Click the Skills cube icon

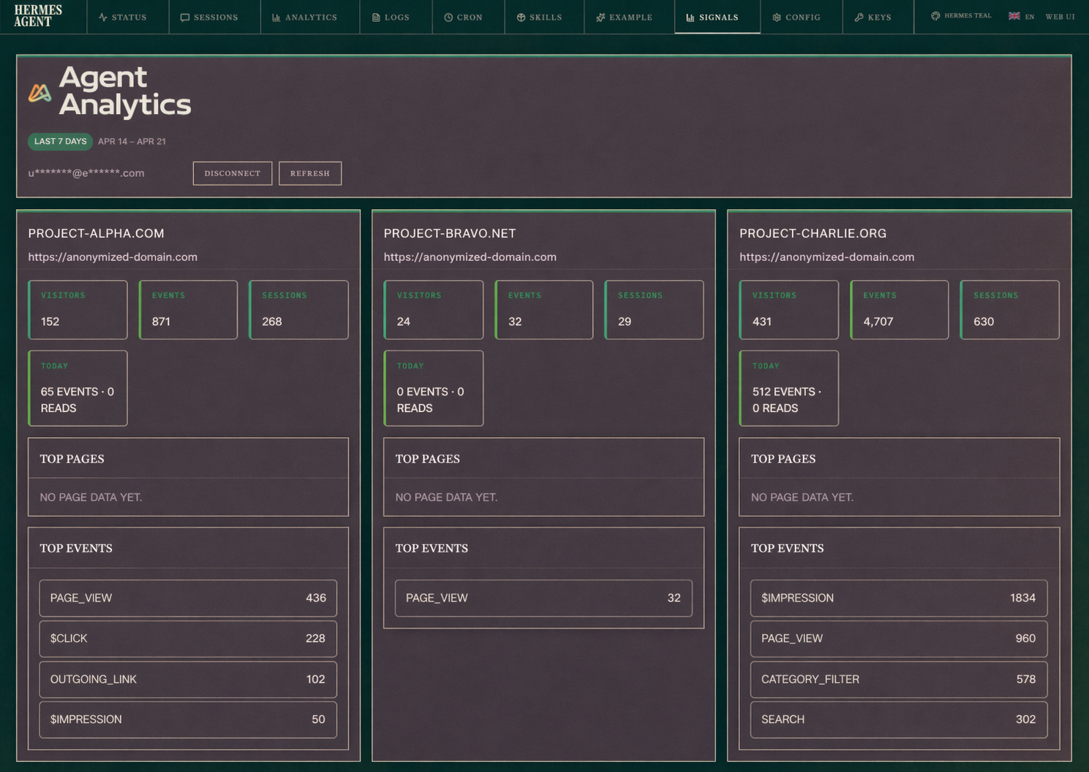tap(521, 18)
